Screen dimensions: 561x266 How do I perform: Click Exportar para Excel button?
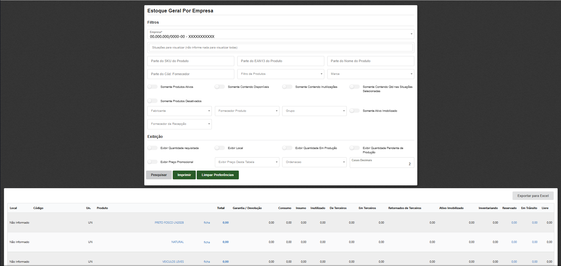(533, 196)
